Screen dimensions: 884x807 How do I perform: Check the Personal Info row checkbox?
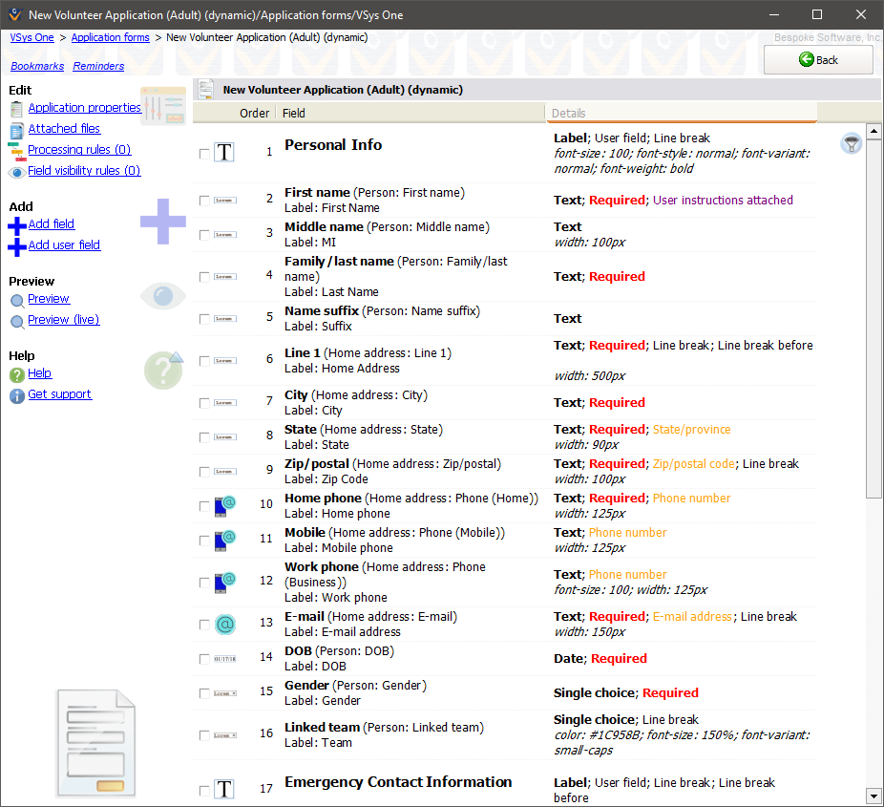(x=204, y=153)
